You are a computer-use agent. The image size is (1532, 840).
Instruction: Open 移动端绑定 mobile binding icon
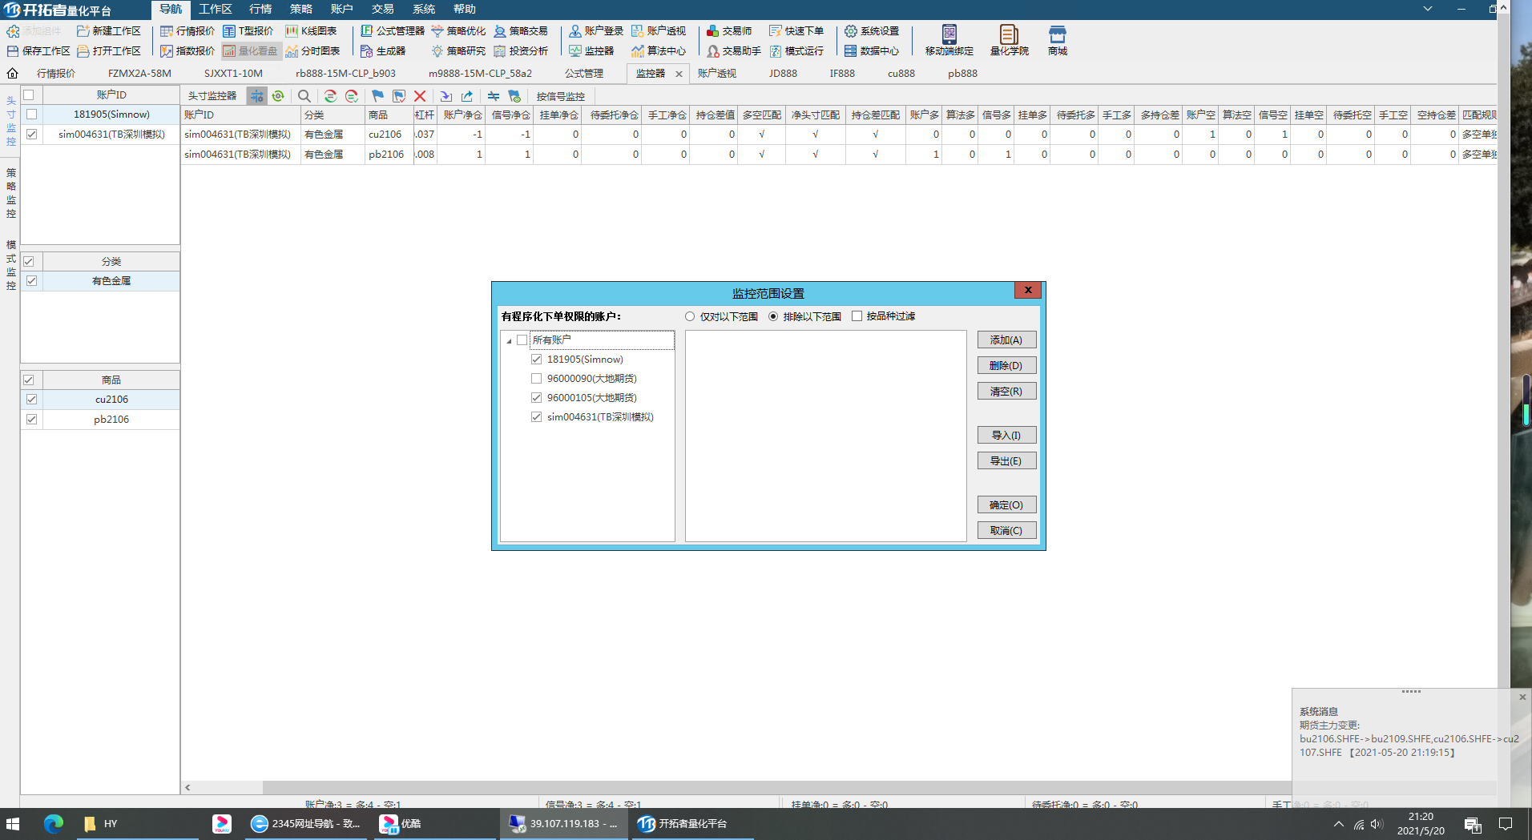click(x=949, y=39)
